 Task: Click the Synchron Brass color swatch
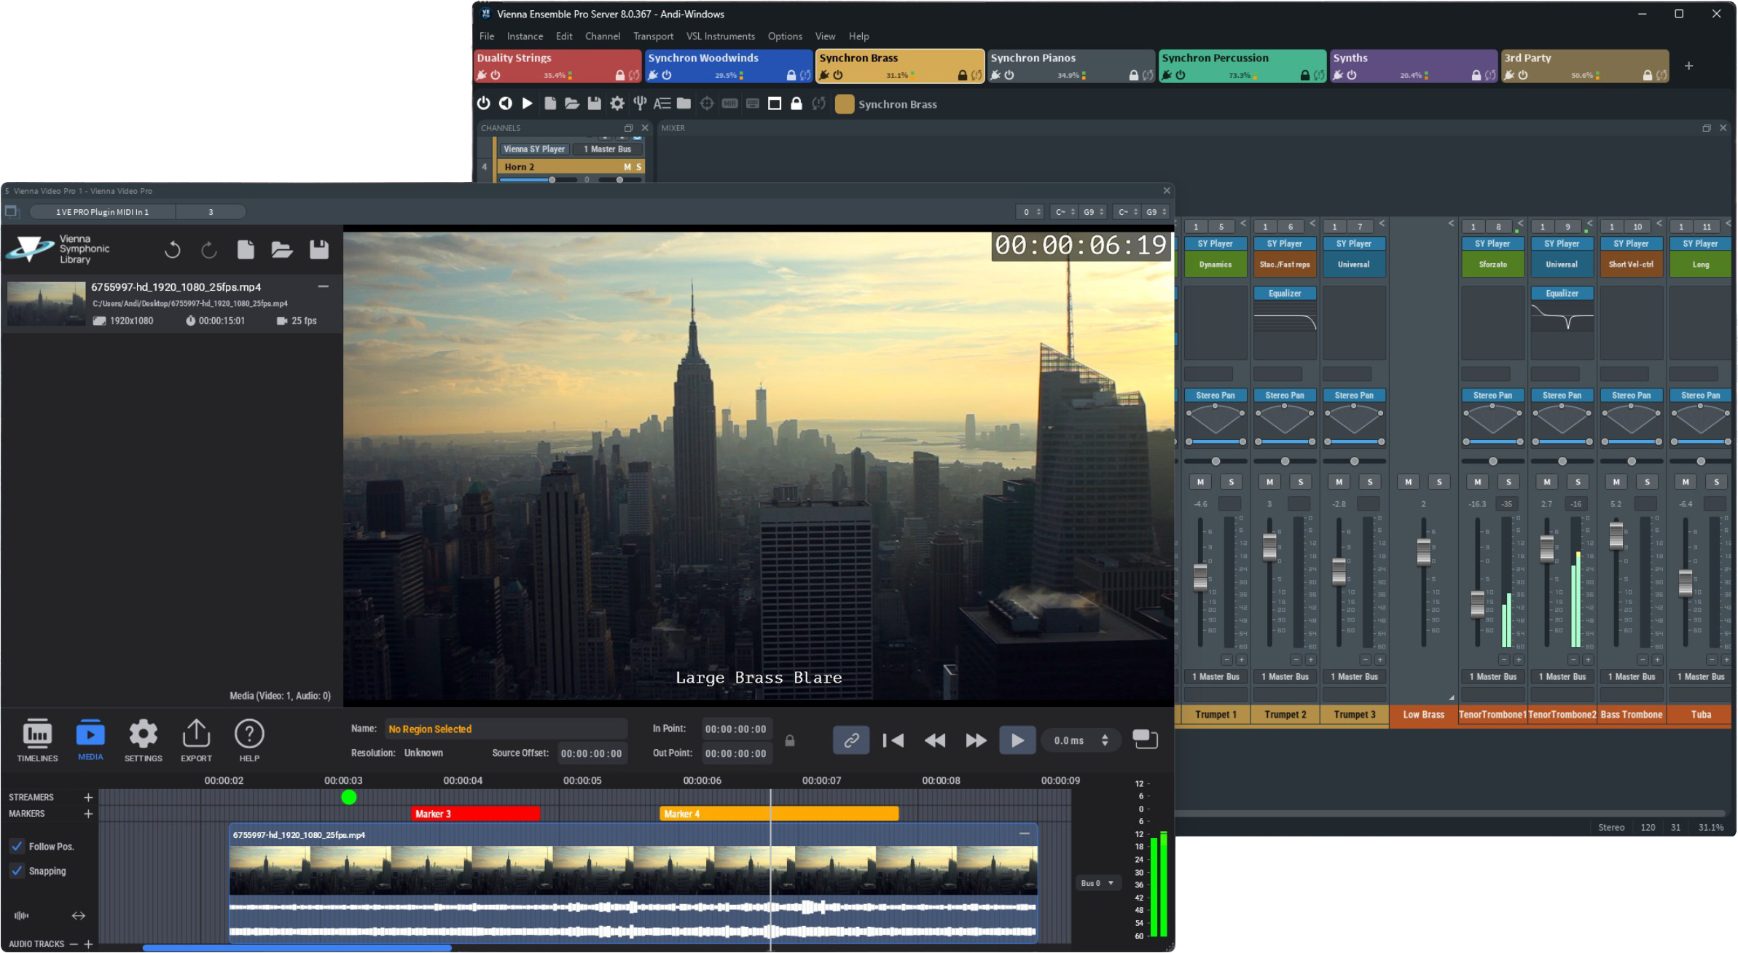pos(844,104)
